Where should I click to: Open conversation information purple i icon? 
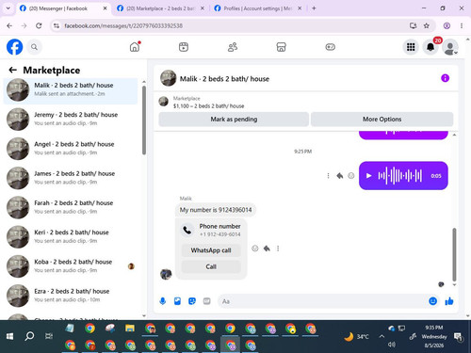tap(445, 78)
